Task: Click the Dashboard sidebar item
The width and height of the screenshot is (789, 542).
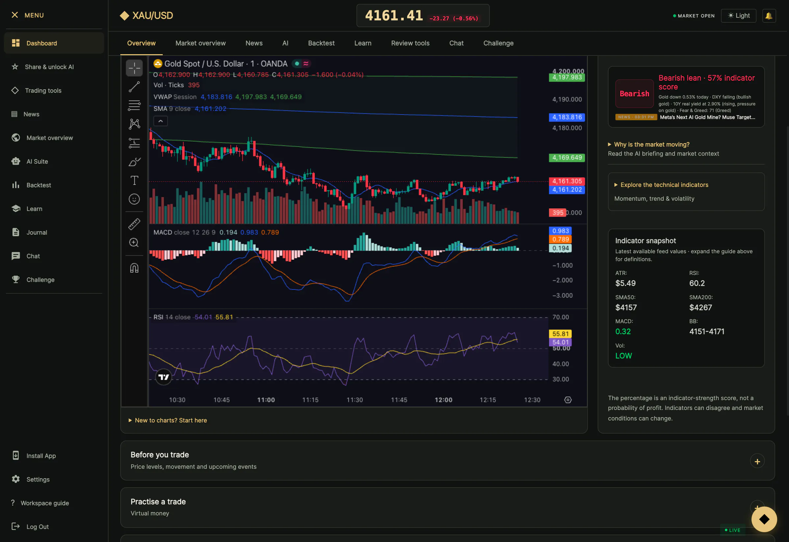Action: point(54,43)
